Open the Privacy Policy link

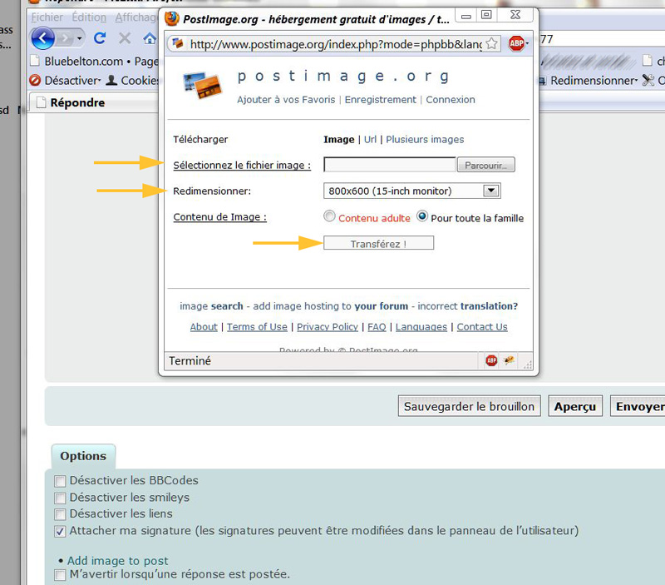tap(328, 327)
